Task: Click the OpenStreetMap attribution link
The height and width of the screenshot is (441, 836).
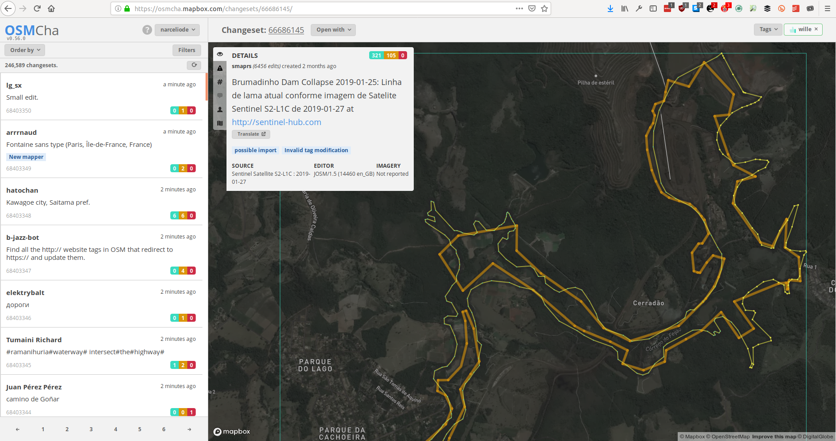Action: [728, 437]
